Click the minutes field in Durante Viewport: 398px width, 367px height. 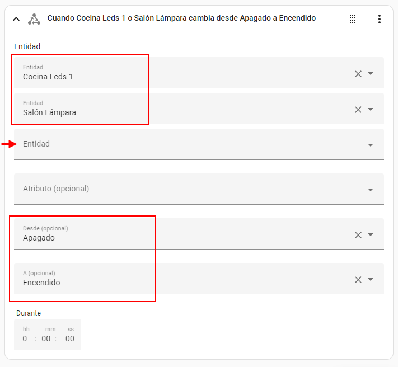[x=46, y=338]
